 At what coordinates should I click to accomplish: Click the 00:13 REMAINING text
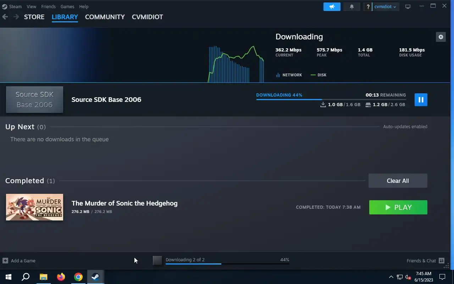pos(386,95)
